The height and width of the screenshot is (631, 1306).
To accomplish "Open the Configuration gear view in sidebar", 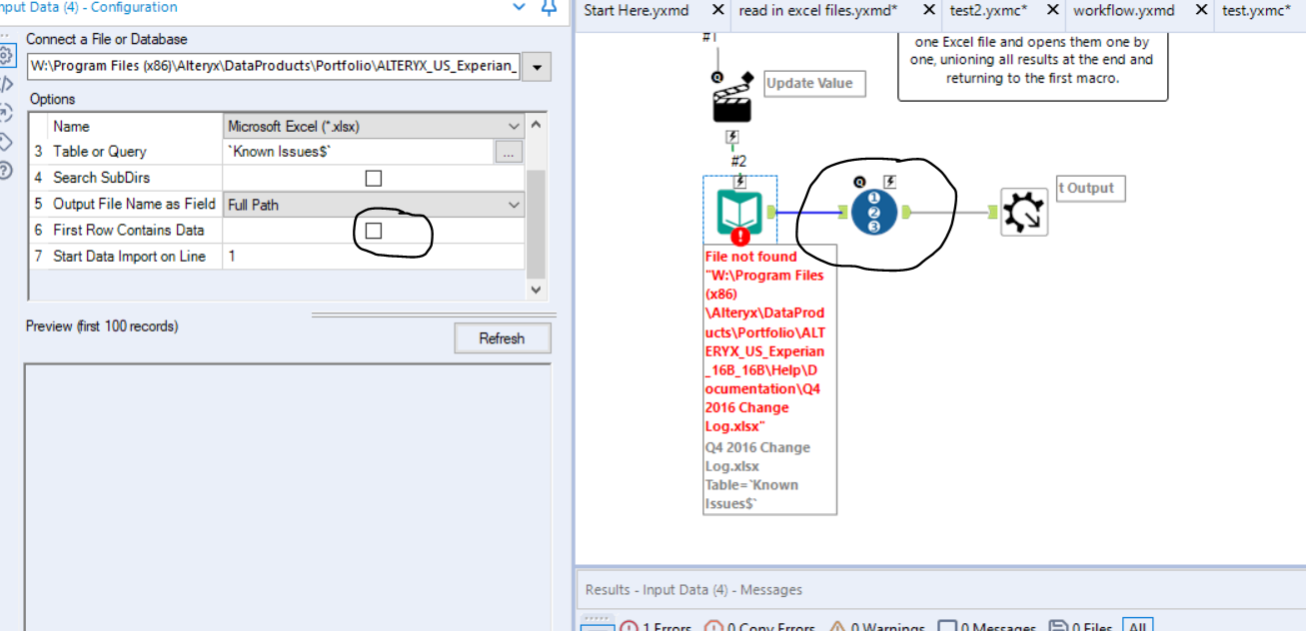I will coord(7,56).
